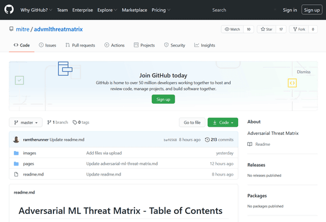Click the readme.md header above the contents
This screenshot has width=326, height=222.
pos(24,192)
